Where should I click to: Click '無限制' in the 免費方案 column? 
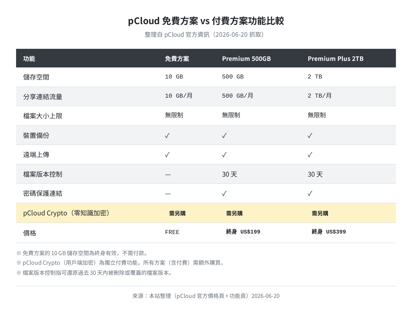pyautogui.click(x=174, y=115)
